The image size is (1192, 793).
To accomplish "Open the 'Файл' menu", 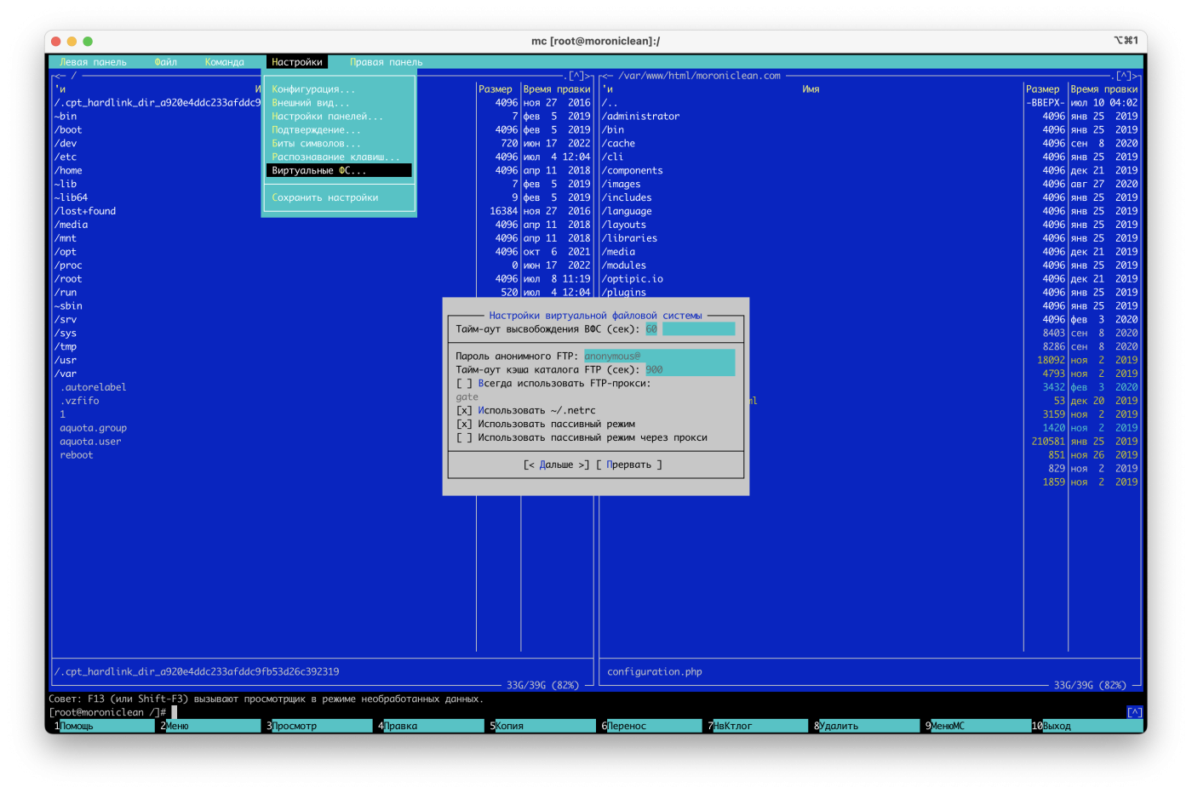I will point(166,62).
